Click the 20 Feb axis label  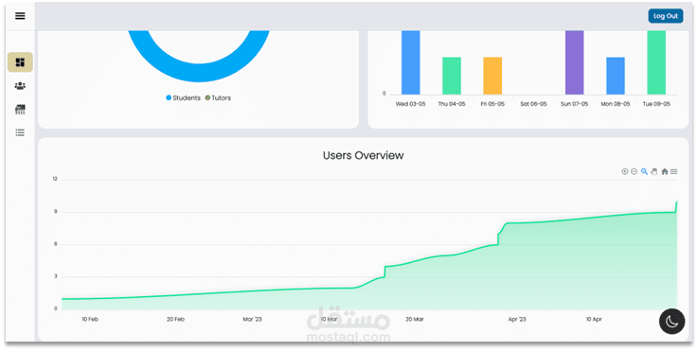(x=176, y=320)
